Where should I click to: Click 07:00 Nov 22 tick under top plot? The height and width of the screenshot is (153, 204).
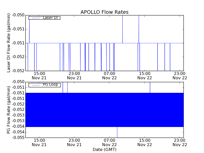[x=109, y=75]
